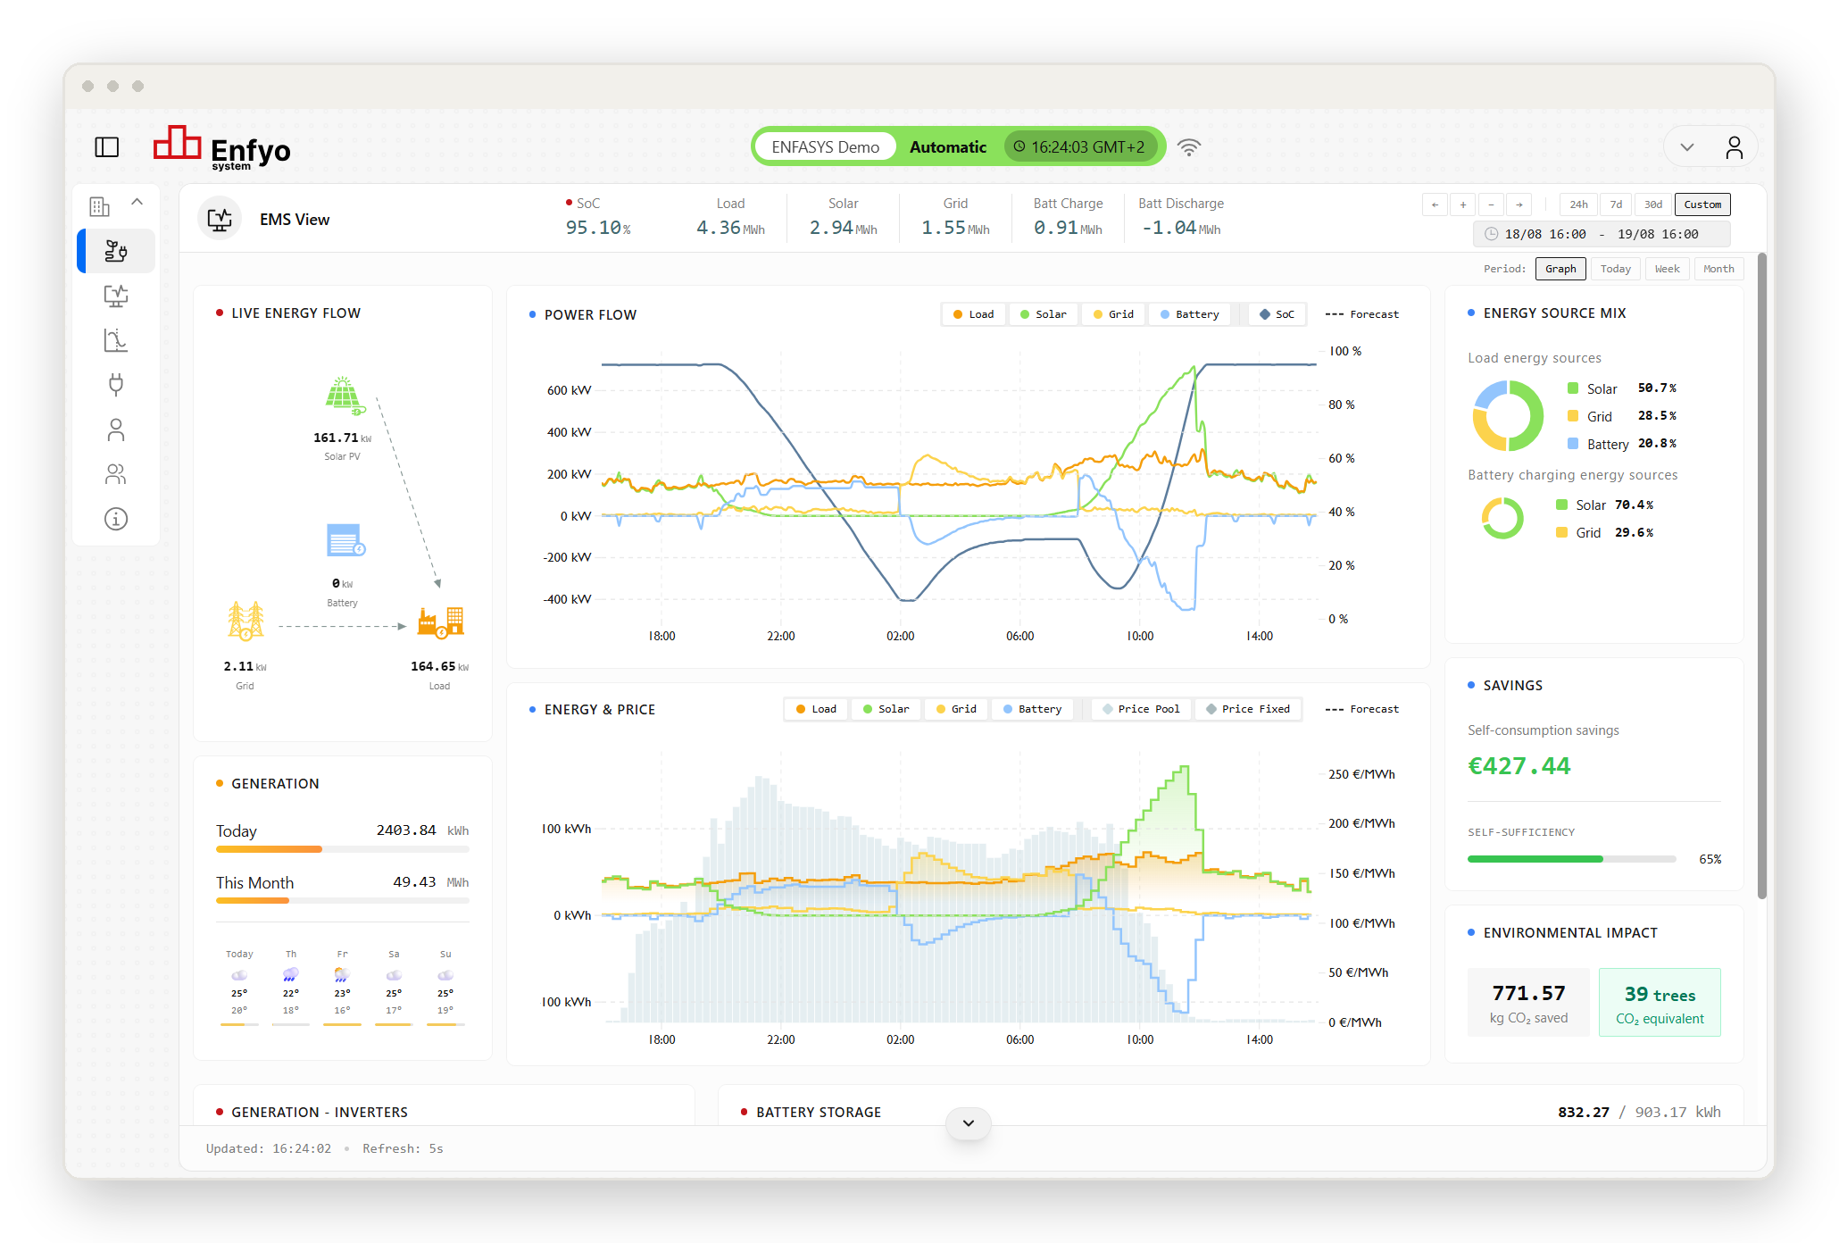Toggle the sidebar panel icon
The image size is (1839, 1243).
point(107,146)
